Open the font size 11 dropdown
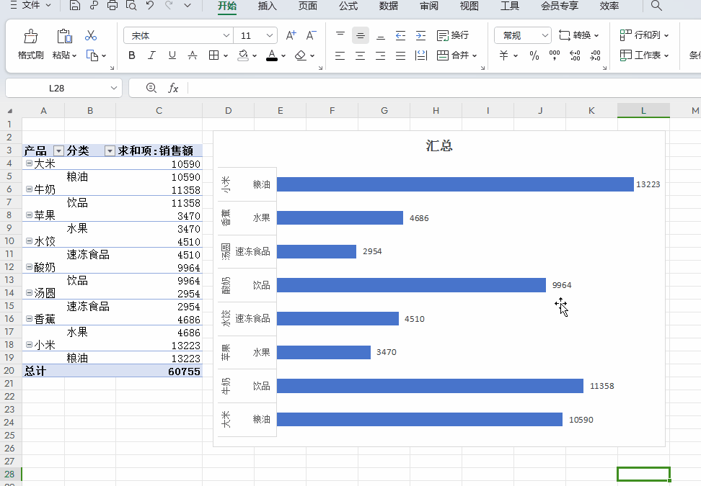Screen dimensions: 701x486 click(x=270, y=35)
